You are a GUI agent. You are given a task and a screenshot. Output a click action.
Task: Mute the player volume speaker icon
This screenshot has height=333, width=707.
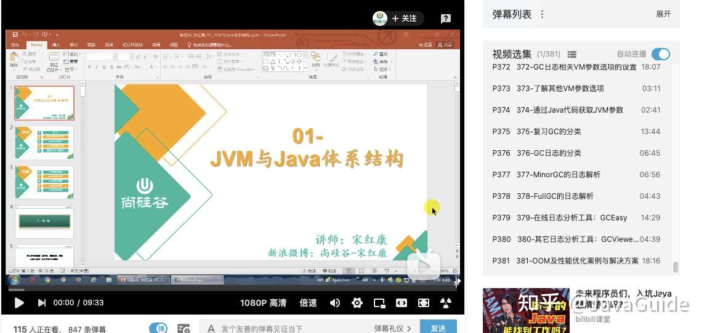click(334, 303)
